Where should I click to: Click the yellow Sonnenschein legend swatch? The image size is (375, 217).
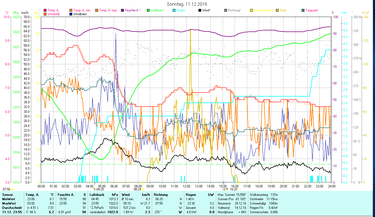pos(251,11)
